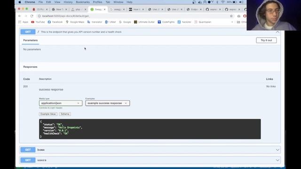Click the 'success response' description text
This screenshot has width=301, height=169.
pyautogui.click(x=51, y=90)
